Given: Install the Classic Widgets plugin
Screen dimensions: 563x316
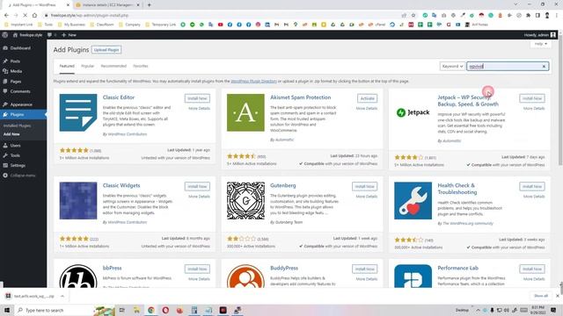Looking at the screenshot, I should tap(197, 186).
